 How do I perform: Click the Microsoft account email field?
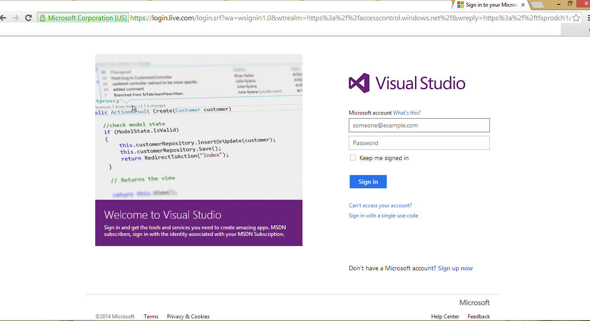419,125
